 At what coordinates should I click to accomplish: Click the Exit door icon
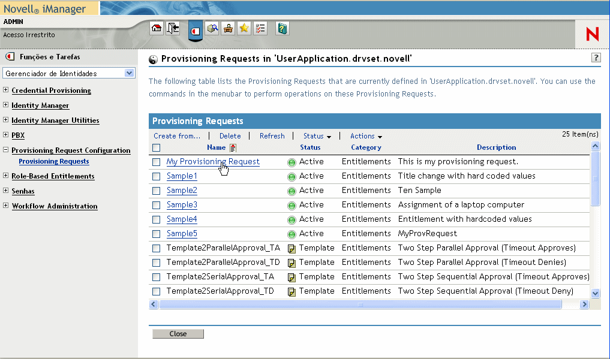point(173,28)
